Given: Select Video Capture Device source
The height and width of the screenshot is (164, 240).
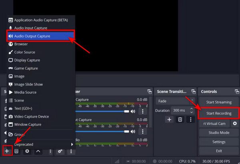Looking at the screenshot, I should coord(41,116).
